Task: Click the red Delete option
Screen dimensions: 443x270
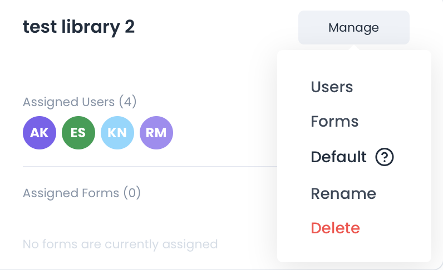Action: [x=335, y=228]
